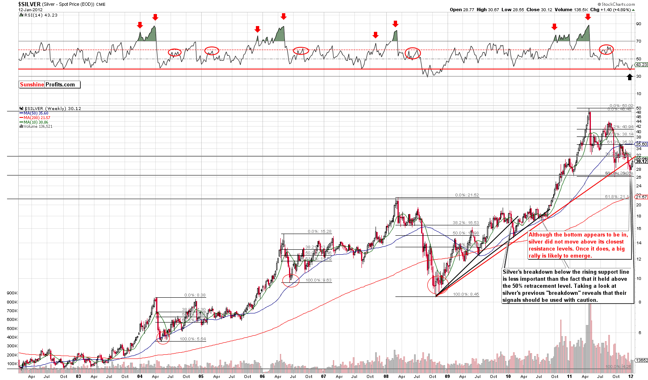Click the 12 year label on time axis
This screenshot has width=648, height=380.
point(631,376)
